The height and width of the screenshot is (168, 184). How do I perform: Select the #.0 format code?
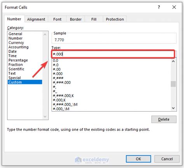click(111, 65)
